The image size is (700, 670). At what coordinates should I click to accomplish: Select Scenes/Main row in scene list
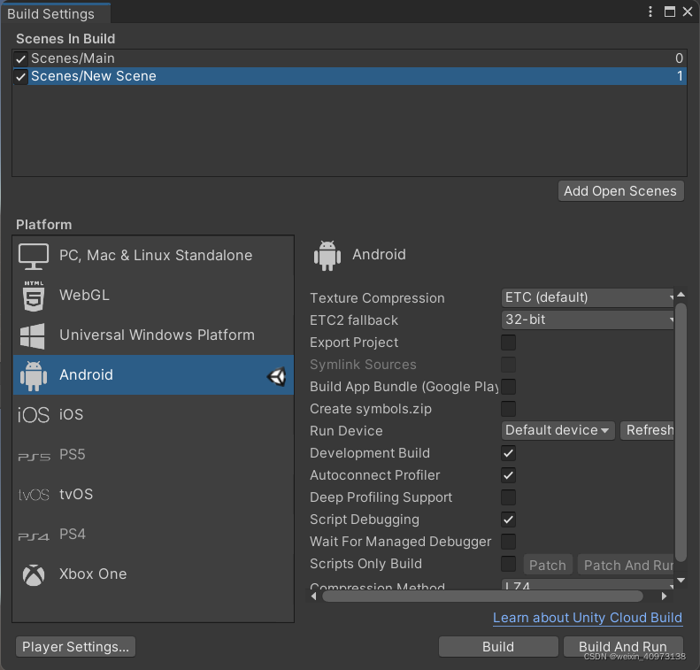350,58
